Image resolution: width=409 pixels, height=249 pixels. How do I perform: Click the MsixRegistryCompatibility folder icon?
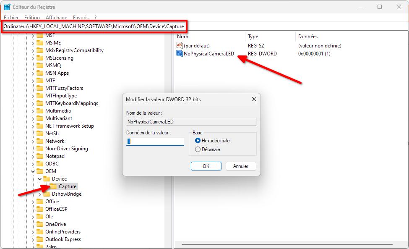tap(40, 50)
